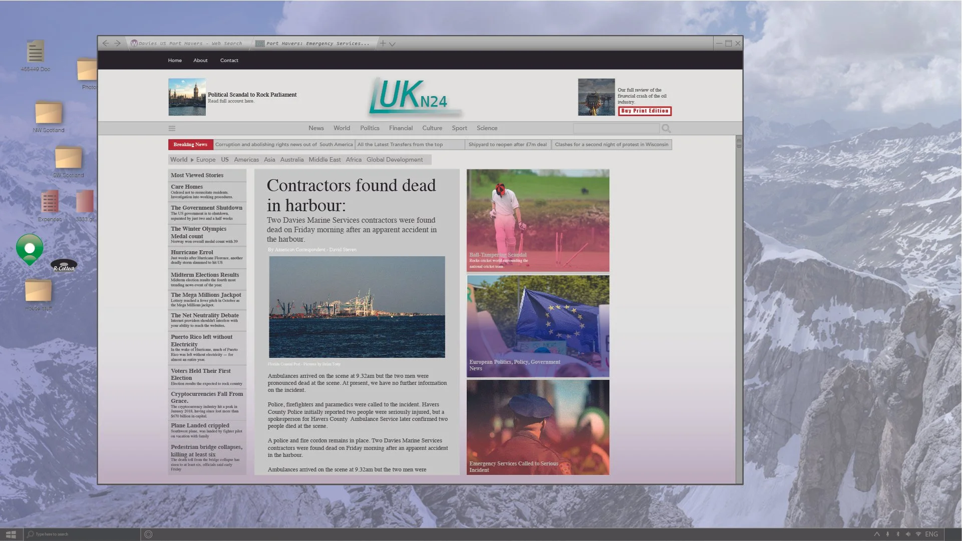Click the page vertical scrollbar handle
Image resolution: width=962 pixels, height=541 pixels.
[x=739, y=144]
